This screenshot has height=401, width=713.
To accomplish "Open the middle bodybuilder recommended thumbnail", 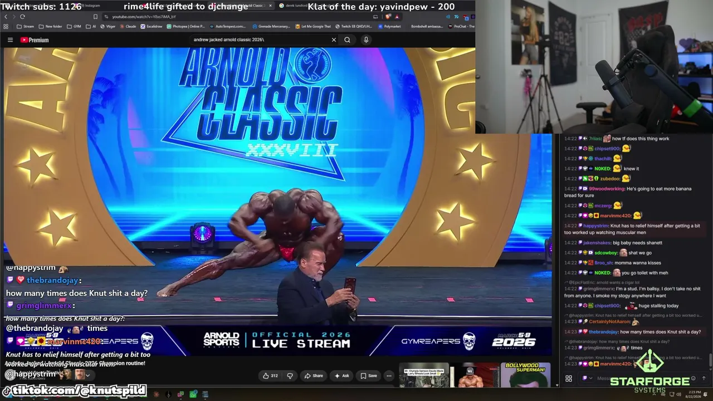I will tap(474, 376).
